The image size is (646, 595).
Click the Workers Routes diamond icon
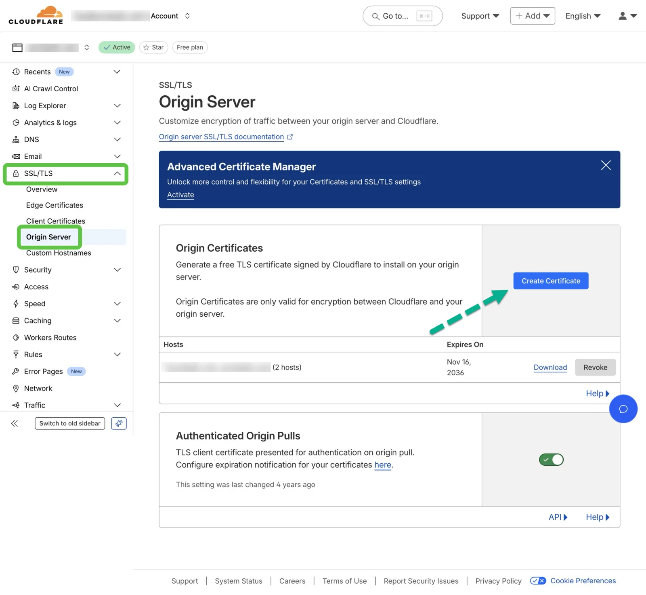point(16,338)
